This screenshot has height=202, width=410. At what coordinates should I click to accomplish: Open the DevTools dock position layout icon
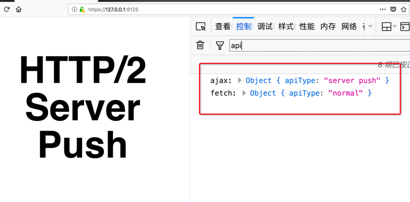[386, 27]
